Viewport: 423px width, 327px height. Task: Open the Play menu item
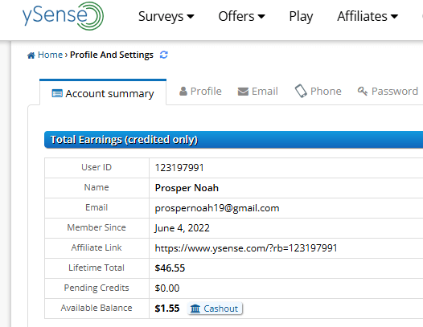click(301, 17)
